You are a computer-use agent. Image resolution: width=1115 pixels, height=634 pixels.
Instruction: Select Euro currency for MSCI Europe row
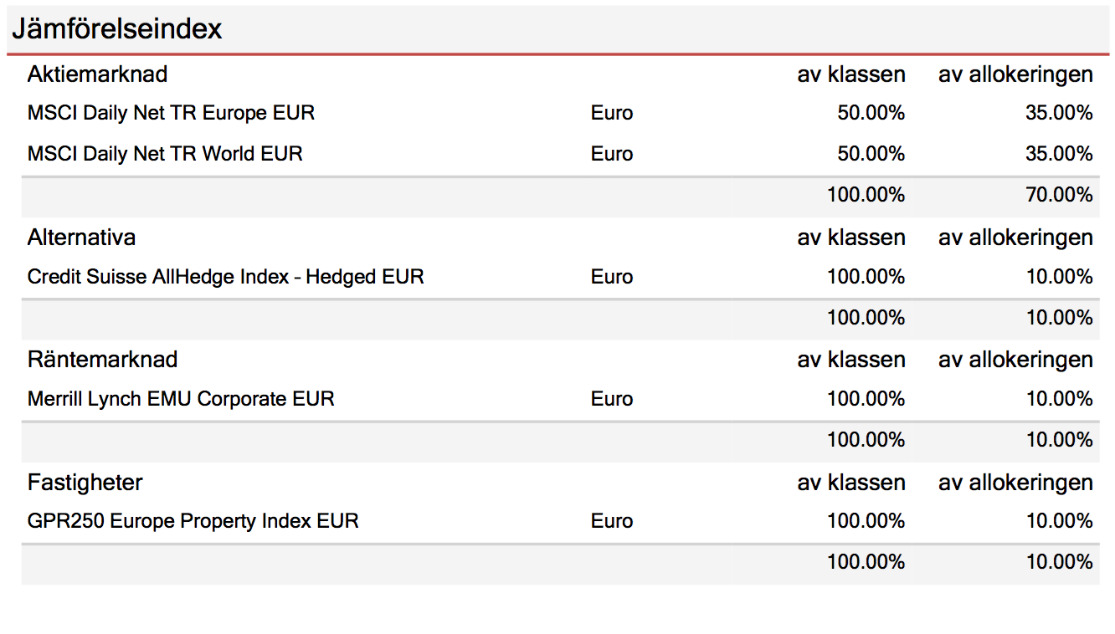[612, 113]
